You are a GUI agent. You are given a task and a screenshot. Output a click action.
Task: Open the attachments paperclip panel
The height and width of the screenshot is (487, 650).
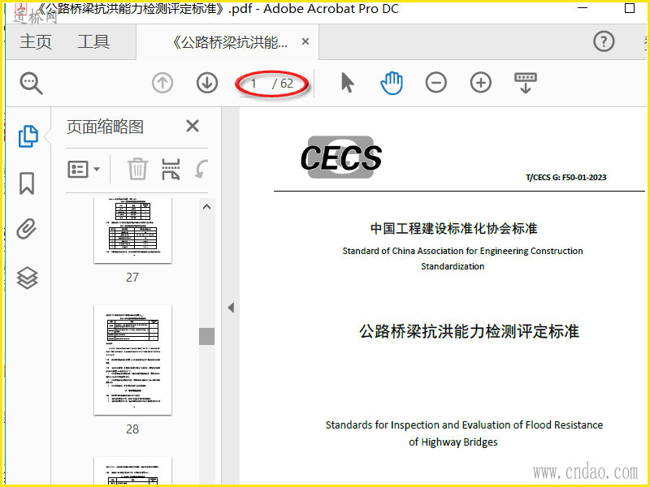click(27, 229)
